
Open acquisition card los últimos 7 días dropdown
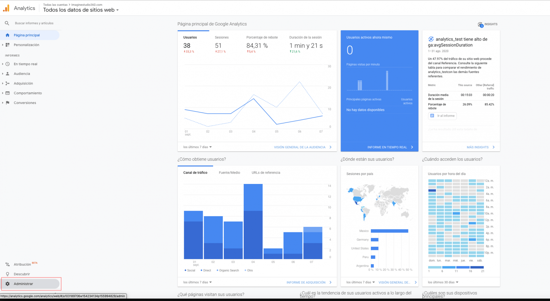tap(198, 282)
